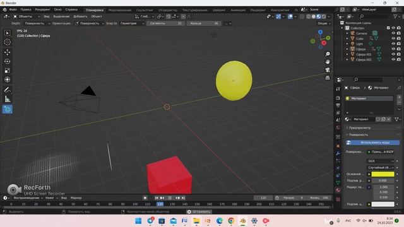Click the Принц. BSDF surface shader button
Viewport: 404px width, 227px height.
coord(381,152)
